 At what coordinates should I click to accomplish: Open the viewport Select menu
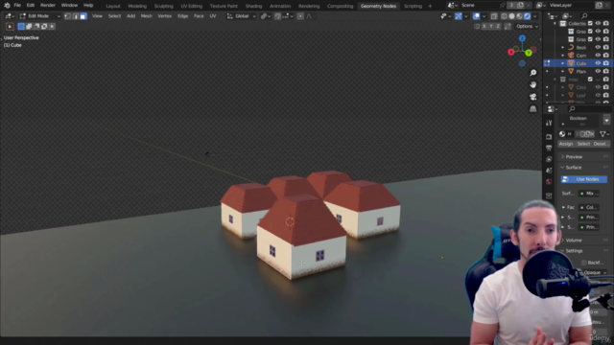tap(114, 16)
